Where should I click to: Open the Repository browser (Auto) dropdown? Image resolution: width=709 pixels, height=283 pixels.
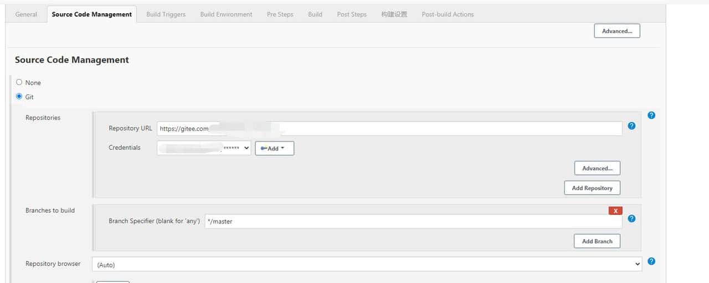coord(367,264)
